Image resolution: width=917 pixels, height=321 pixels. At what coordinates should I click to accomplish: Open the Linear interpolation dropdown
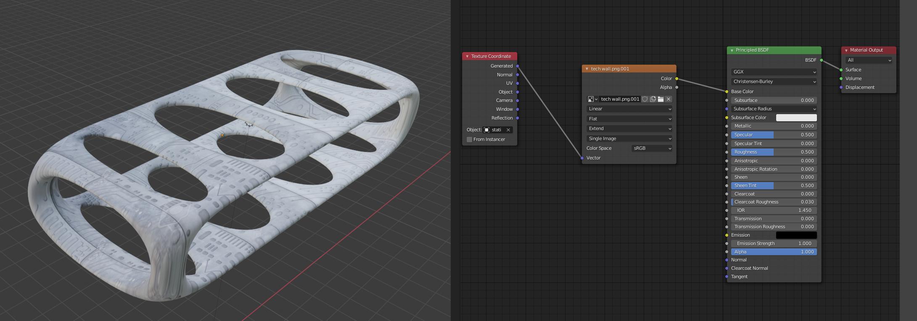(x=629, y=109)
